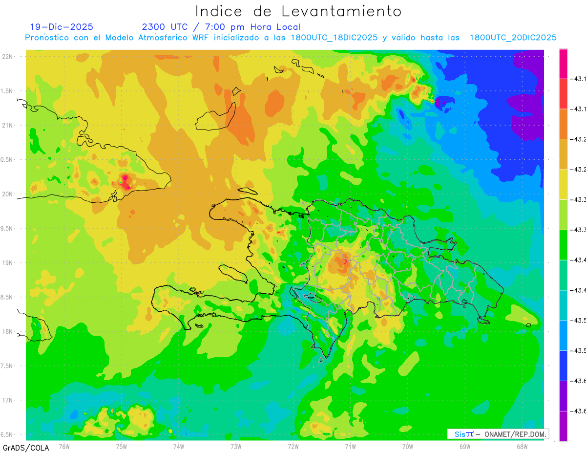Image resolution: width=586 pixels, height=453 pixels.
Task: Click the valid-until time '1800UTC_20DIC2025'
Action: point(513,38)
